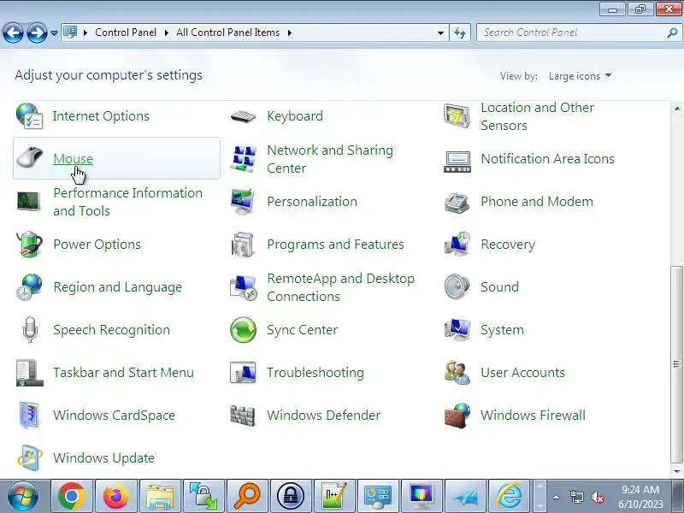Click the Personalization text link
The height and width of the screenshot is (513, 684).
pyautogui.click(x=312, y=202)
